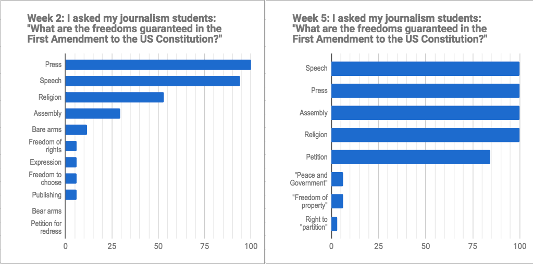
Task: Select the "Freedom of property" bar
Action: [x=337, y=201]
